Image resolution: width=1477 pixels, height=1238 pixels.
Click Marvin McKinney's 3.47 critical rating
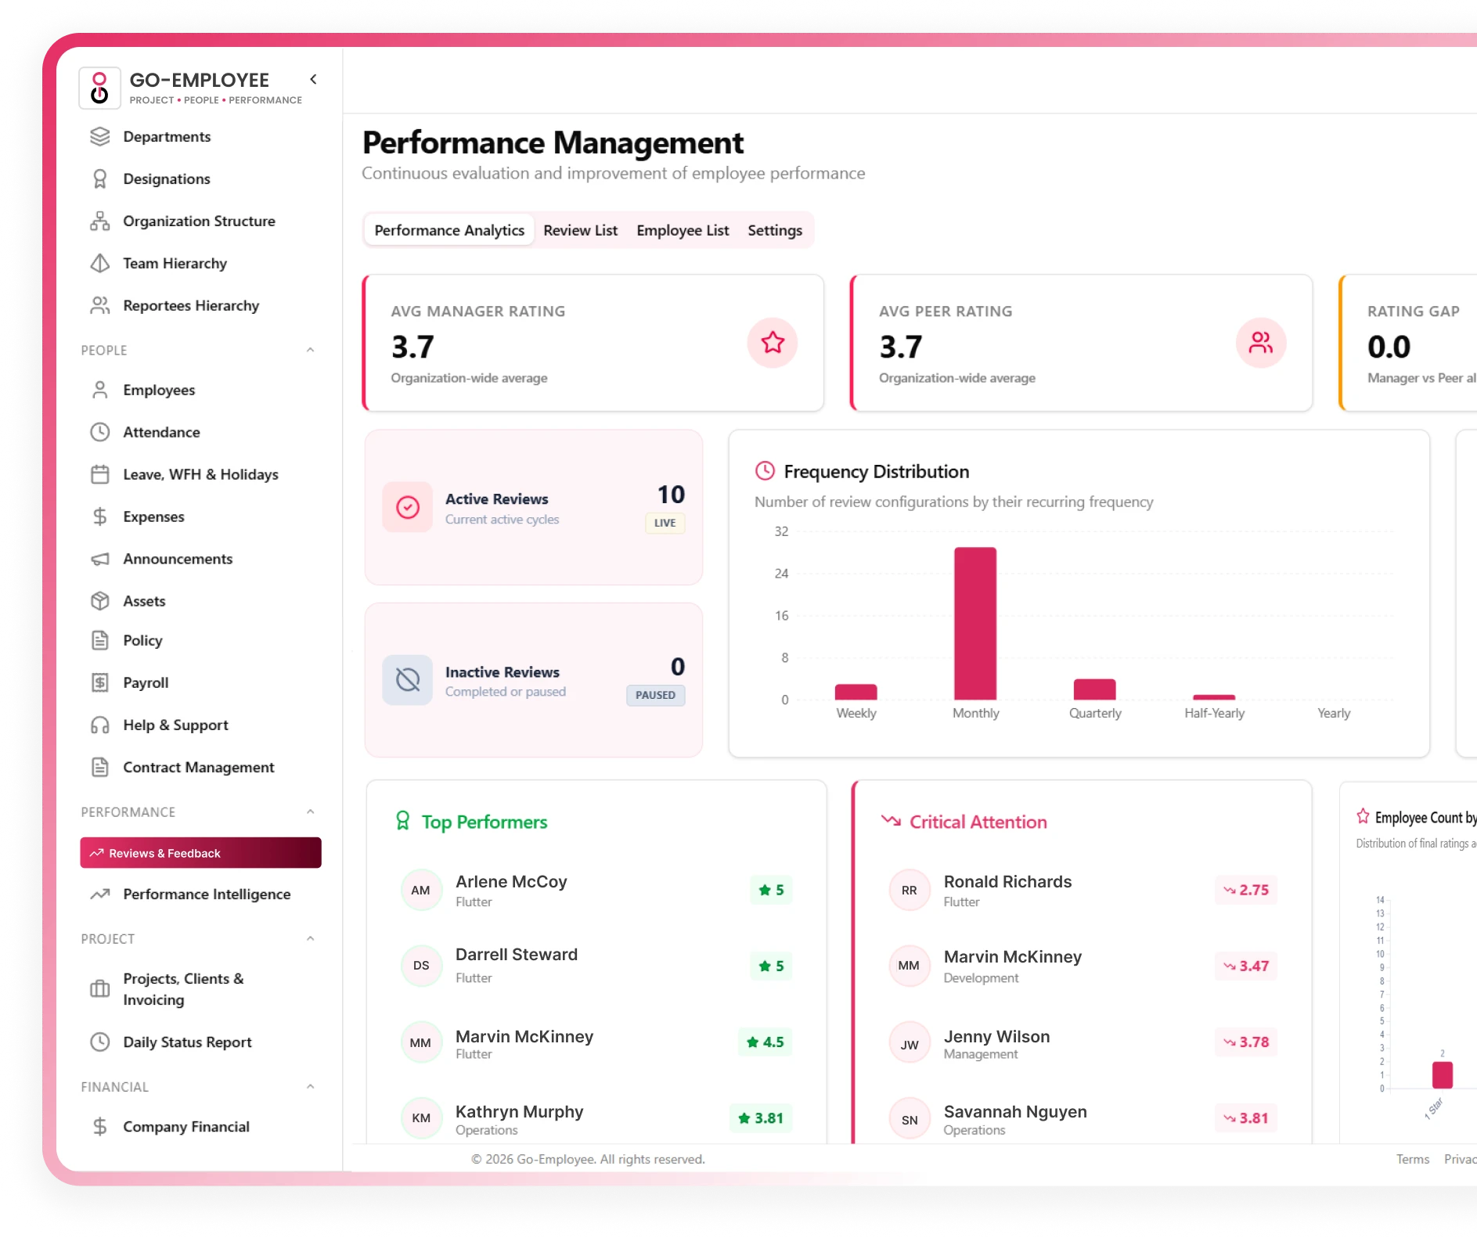click(1246, 966)
